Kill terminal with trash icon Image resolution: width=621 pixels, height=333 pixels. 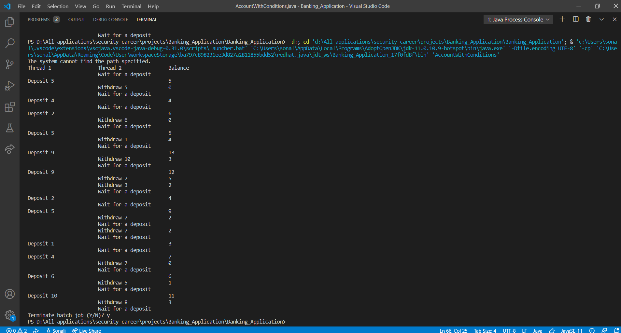[x=588, y=19]
